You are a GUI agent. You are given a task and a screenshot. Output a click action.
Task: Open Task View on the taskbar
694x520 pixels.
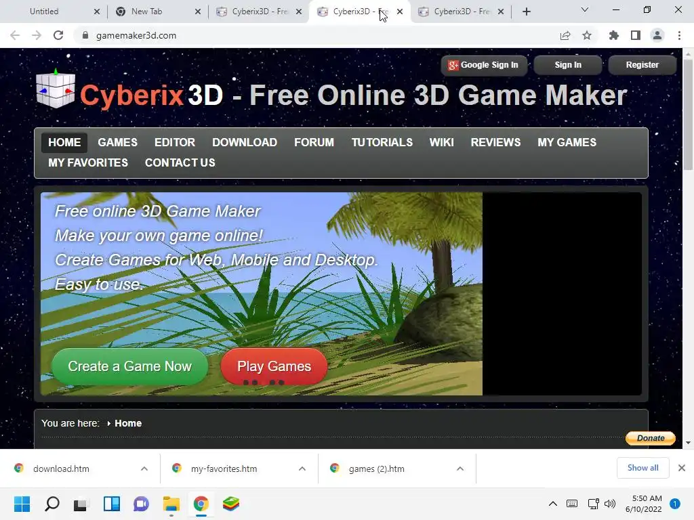pyautogui.click(x=81, y=504)
